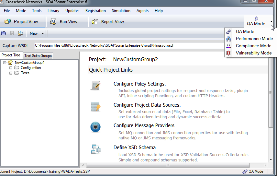This screenshot has height=176, width=277.
Task: Click the horizontal scroll right arrow
Action: click(265, 165)
